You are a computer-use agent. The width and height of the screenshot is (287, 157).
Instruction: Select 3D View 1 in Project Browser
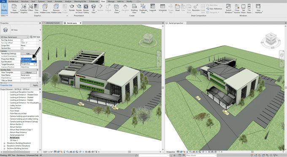(x=14, y=141)
